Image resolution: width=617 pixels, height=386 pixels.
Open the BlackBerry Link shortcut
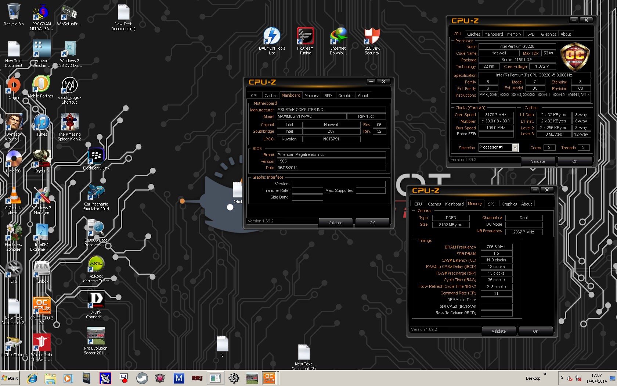tap(96, 159)
